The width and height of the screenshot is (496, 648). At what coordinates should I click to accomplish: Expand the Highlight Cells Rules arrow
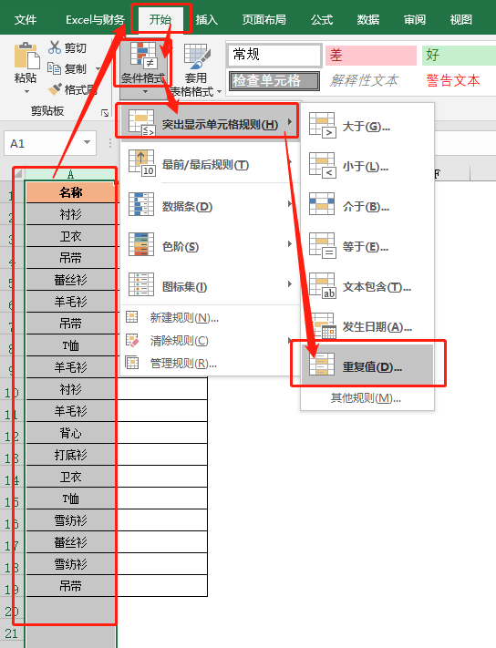click(290, 121)
